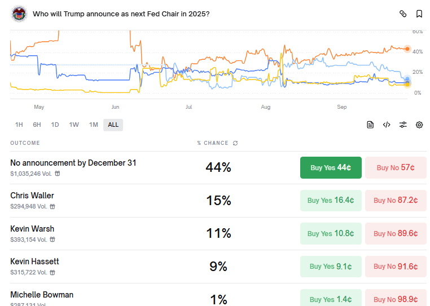Viewport: 430px width, 306px height.
Task: Buy Yes on Kevin Warsh at 10.8¢
Action: pos(331,233)
